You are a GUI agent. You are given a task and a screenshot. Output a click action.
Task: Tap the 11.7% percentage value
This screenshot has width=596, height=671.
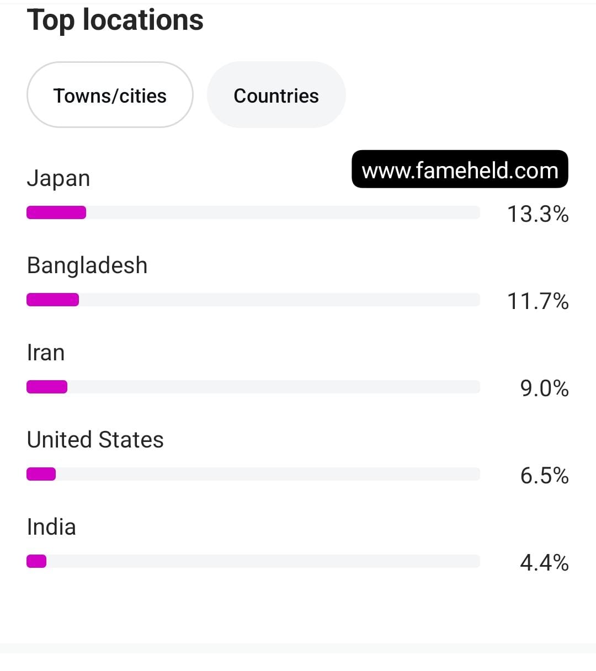pyautogui.click(x=538, y=301)
